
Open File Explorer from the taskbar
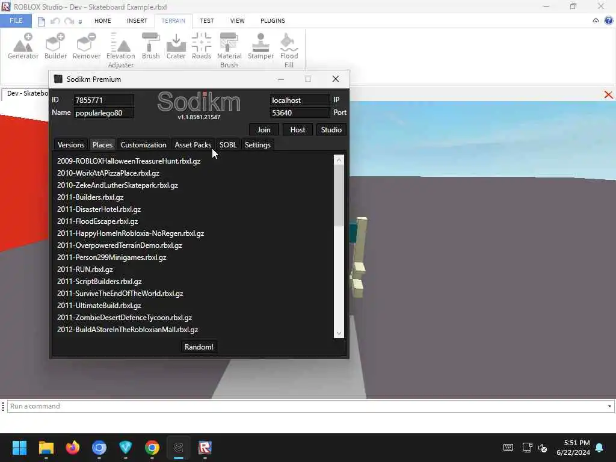pyautogui.click(x=46, y=448)
